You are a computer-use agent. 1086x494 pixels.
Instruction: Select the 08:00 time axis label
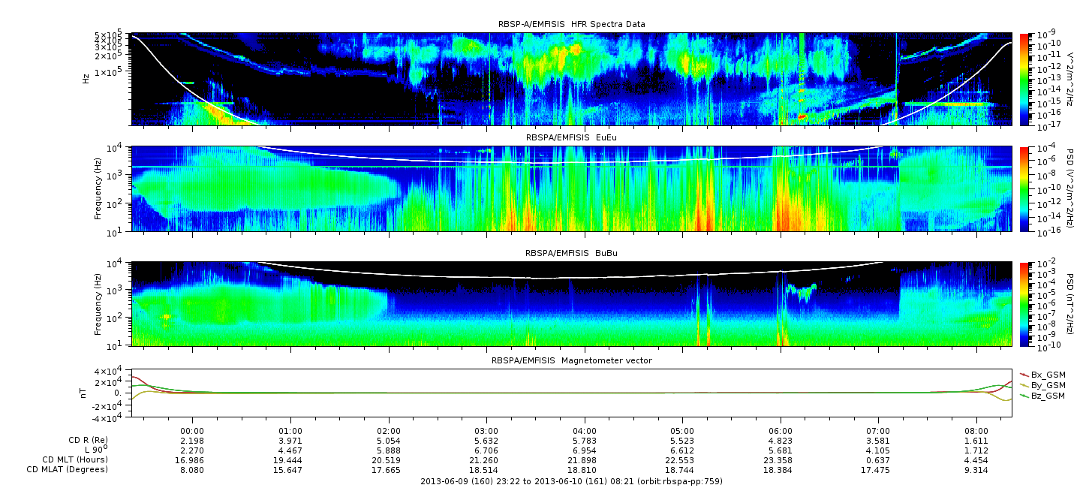pyautogui.click(x=976, y=431)
